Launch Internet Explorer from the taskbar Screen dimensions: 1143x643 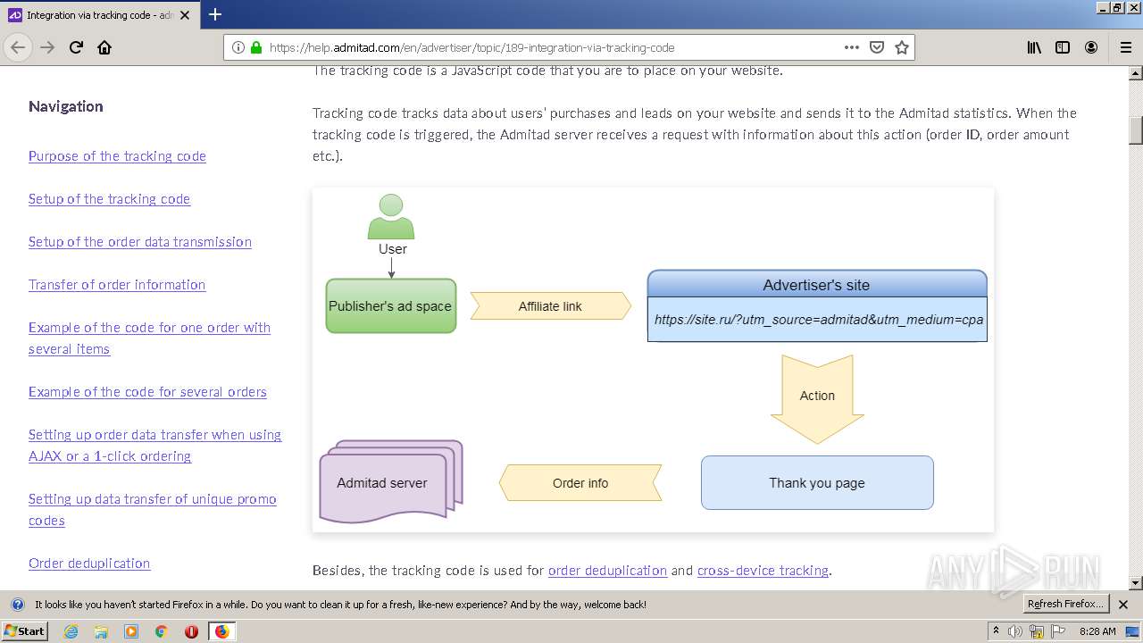pyautogui.click(x=71, y=631)
